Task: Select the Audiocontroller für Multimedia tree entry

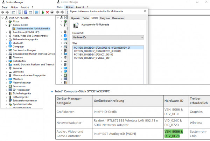Action: (33, 29)
